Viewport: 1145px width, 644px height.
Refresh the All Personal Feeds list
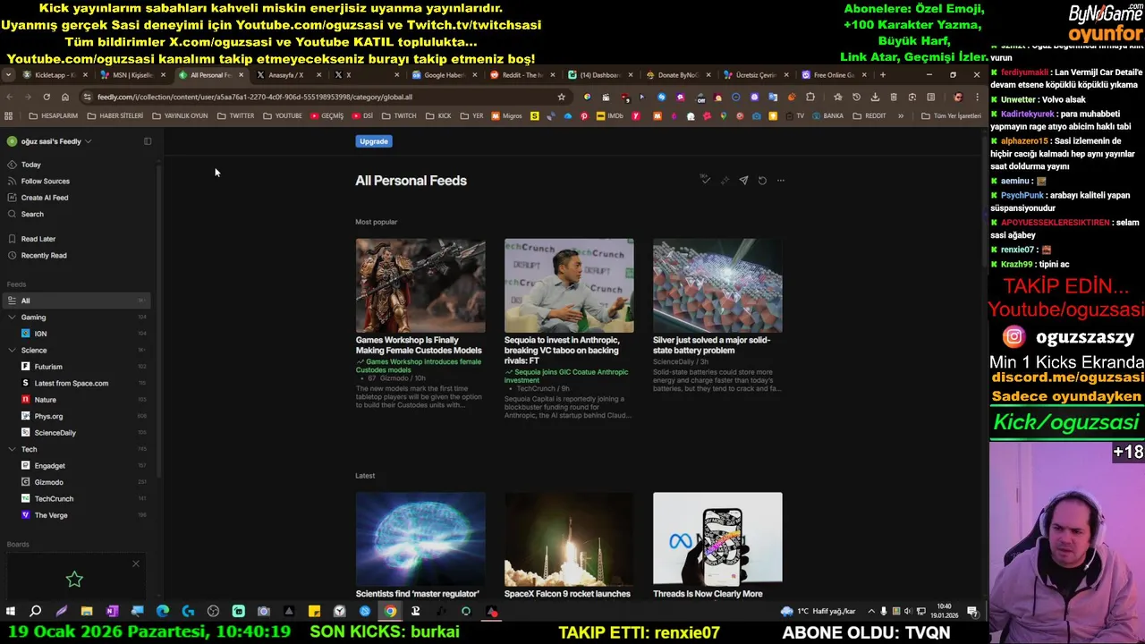point(762,180)
